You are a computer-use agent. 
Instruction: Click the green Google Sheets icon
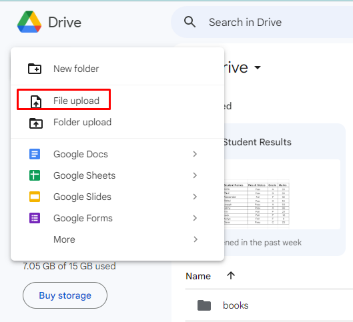point(35,175)
